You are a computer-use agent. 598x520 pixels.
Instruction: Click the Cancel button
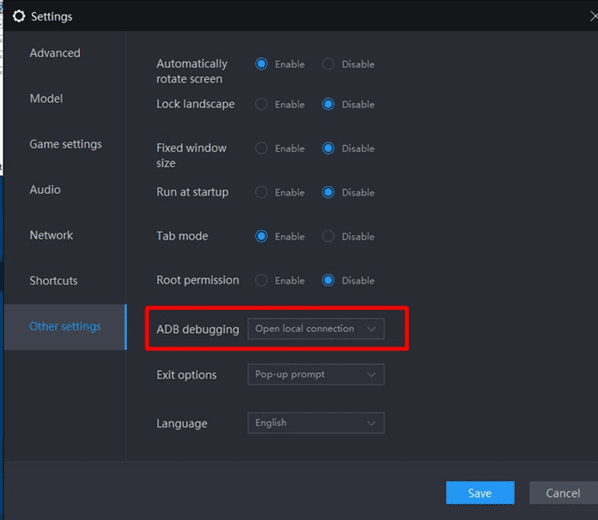562,493
